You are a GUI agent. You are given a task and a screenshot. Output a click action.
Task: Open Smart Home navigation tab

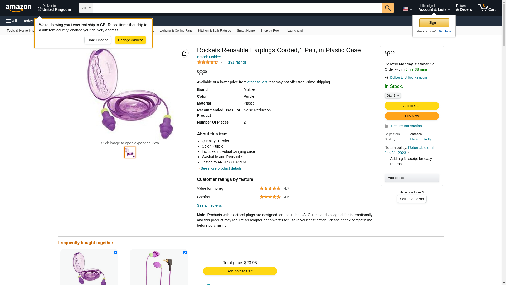click(246, 31)
